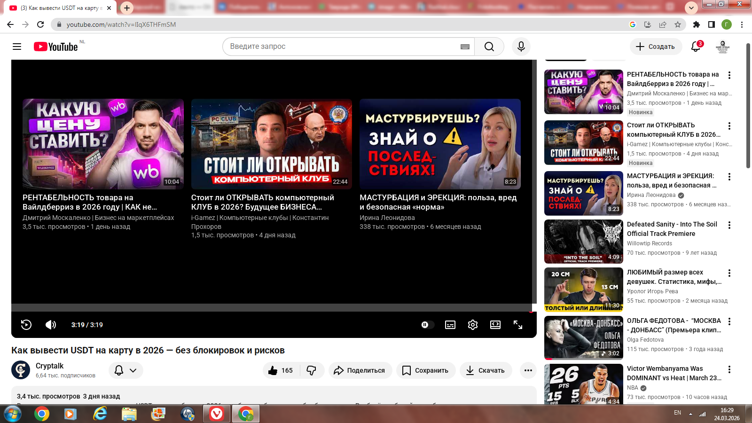The height and width of the screenshot is (423, 752).
Task: Click the Поделиться button
Action: pyautogui.click(x=360, y=370)
